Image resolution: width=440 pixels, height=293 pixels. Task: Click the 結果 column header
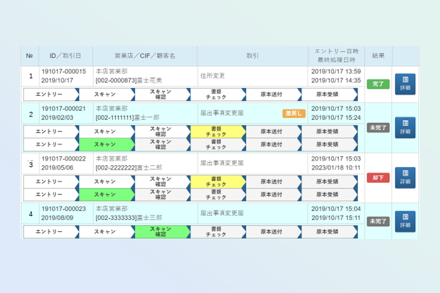pos(378,56)
